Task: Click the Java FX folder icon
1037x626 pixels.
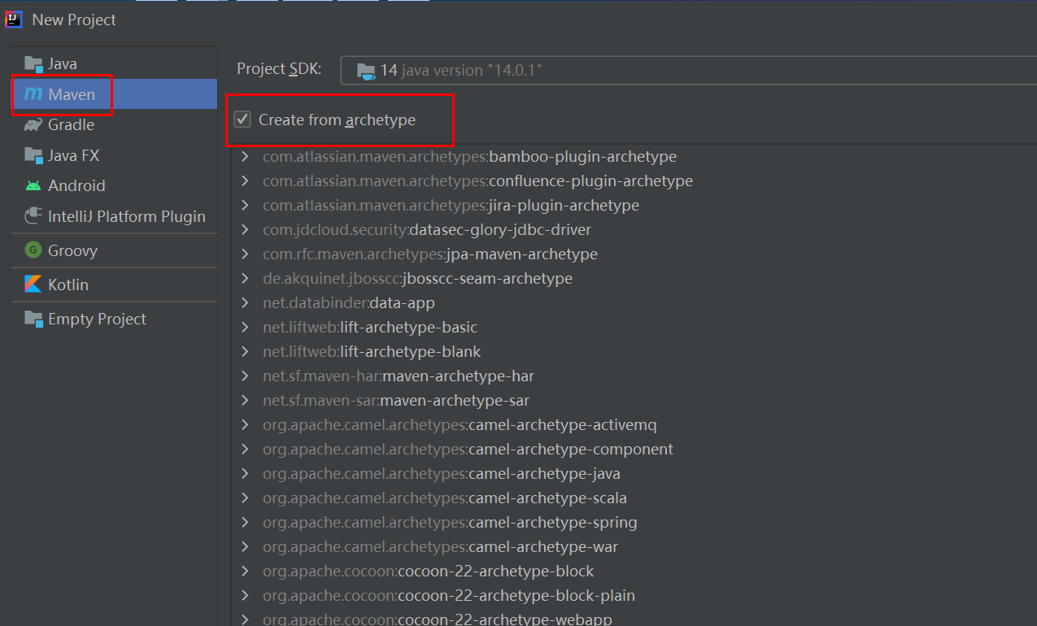Action: click(x=33, y=155)
